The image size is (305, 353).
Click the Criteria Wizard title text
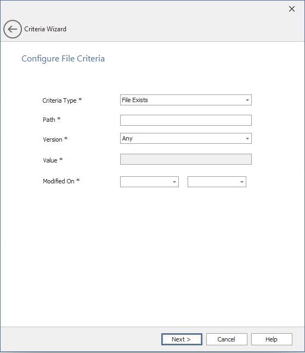pos(45,29)
